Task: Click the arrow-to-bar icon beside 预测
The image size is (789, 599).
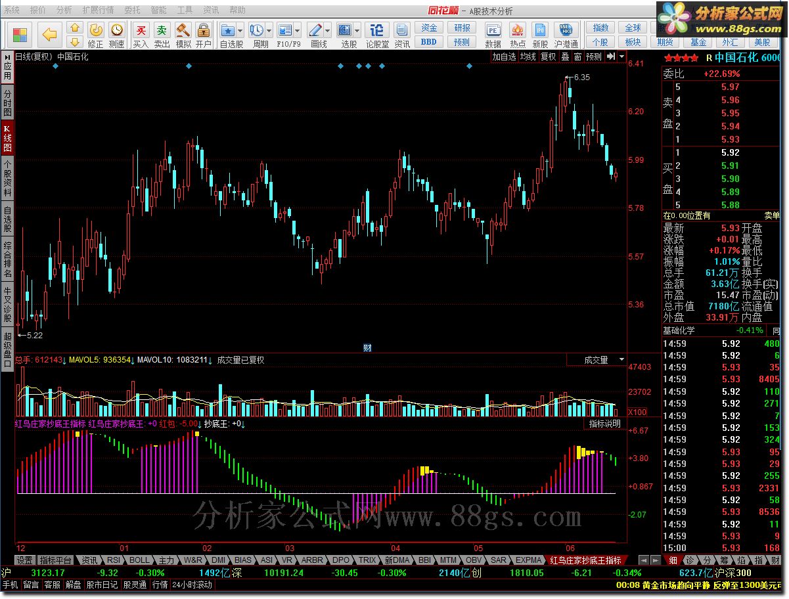Action: [x=610, y=56]
